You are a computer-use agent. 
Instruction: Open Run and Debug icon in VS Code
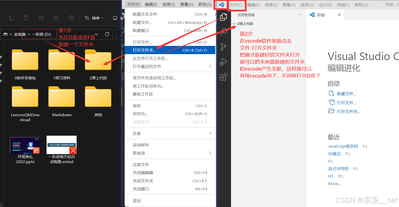[x=223, y=62]
